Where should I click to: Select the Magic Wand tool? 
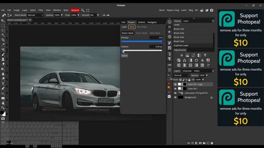[x=3, y=35]
